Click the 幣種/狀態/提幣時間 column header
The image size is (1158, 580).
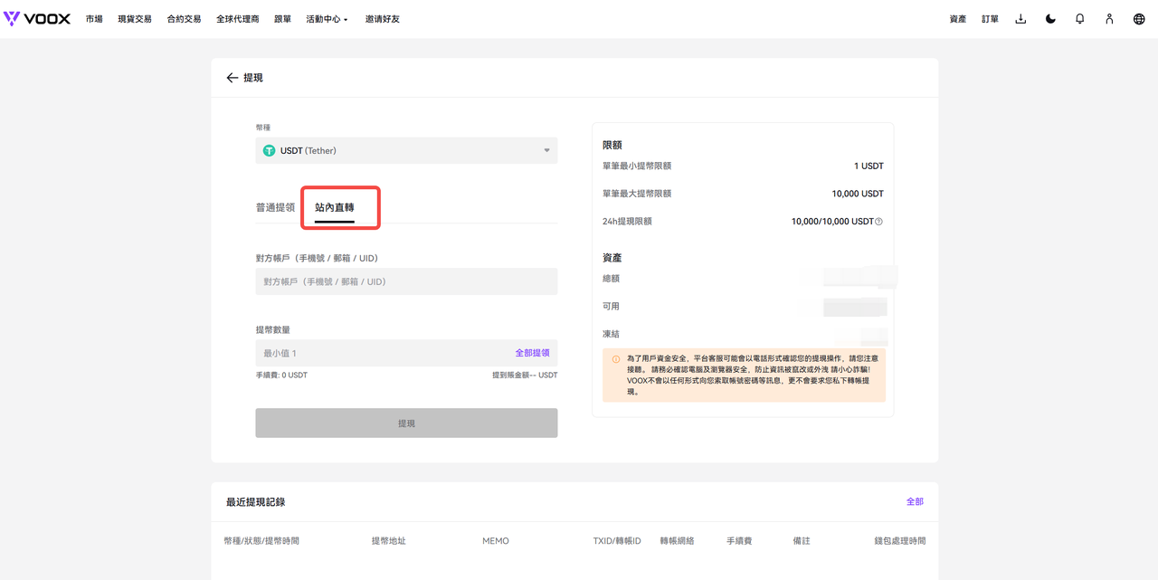(x=261, y=541)
